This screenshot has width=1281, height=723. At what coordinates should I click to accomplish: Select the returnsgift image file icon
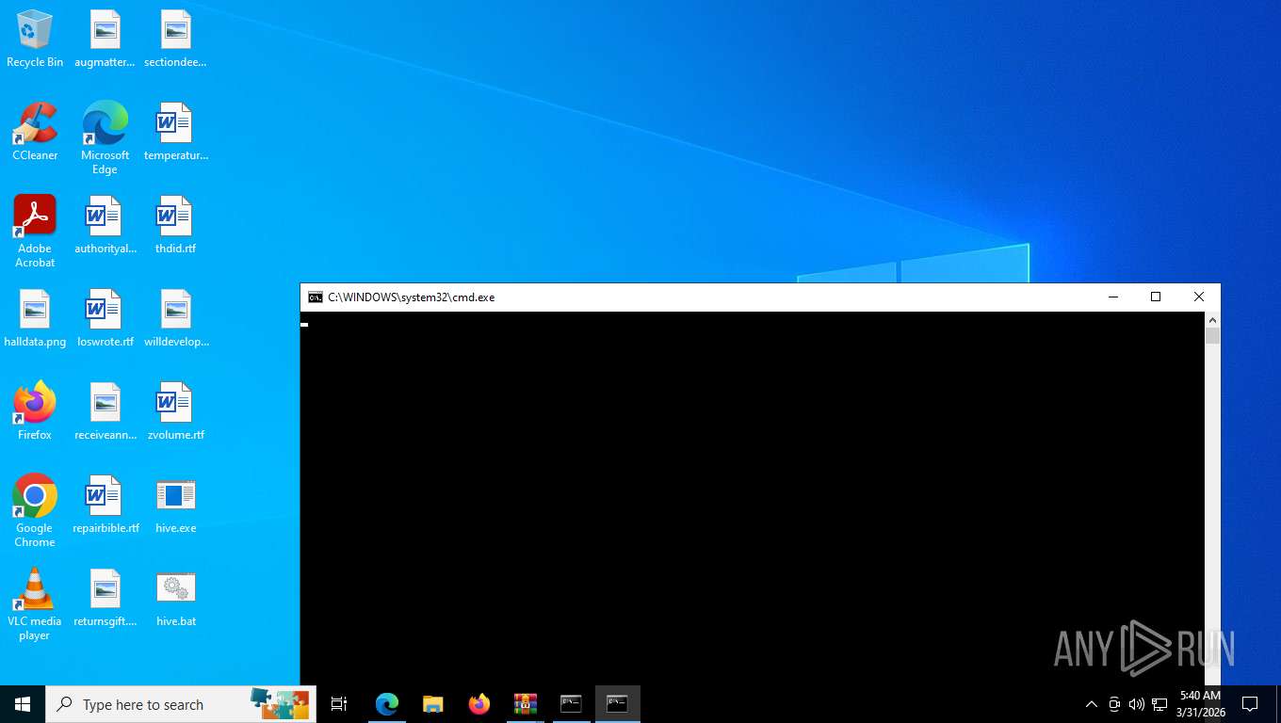[x=105, y=598]
